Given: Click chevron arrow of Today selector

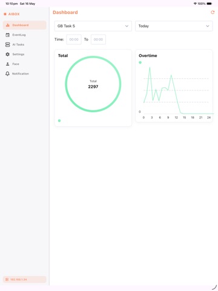Looking at the screenshot, I should pyautogui.click(x=208, y=26).
